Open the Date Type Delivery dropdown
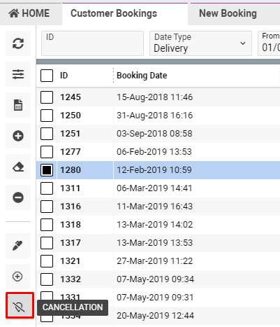Image resolution: width=280 pixels, height=327 pixels. pos(200,43)
